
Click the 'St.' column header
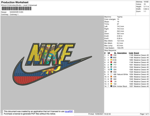(x=115, y=53)
